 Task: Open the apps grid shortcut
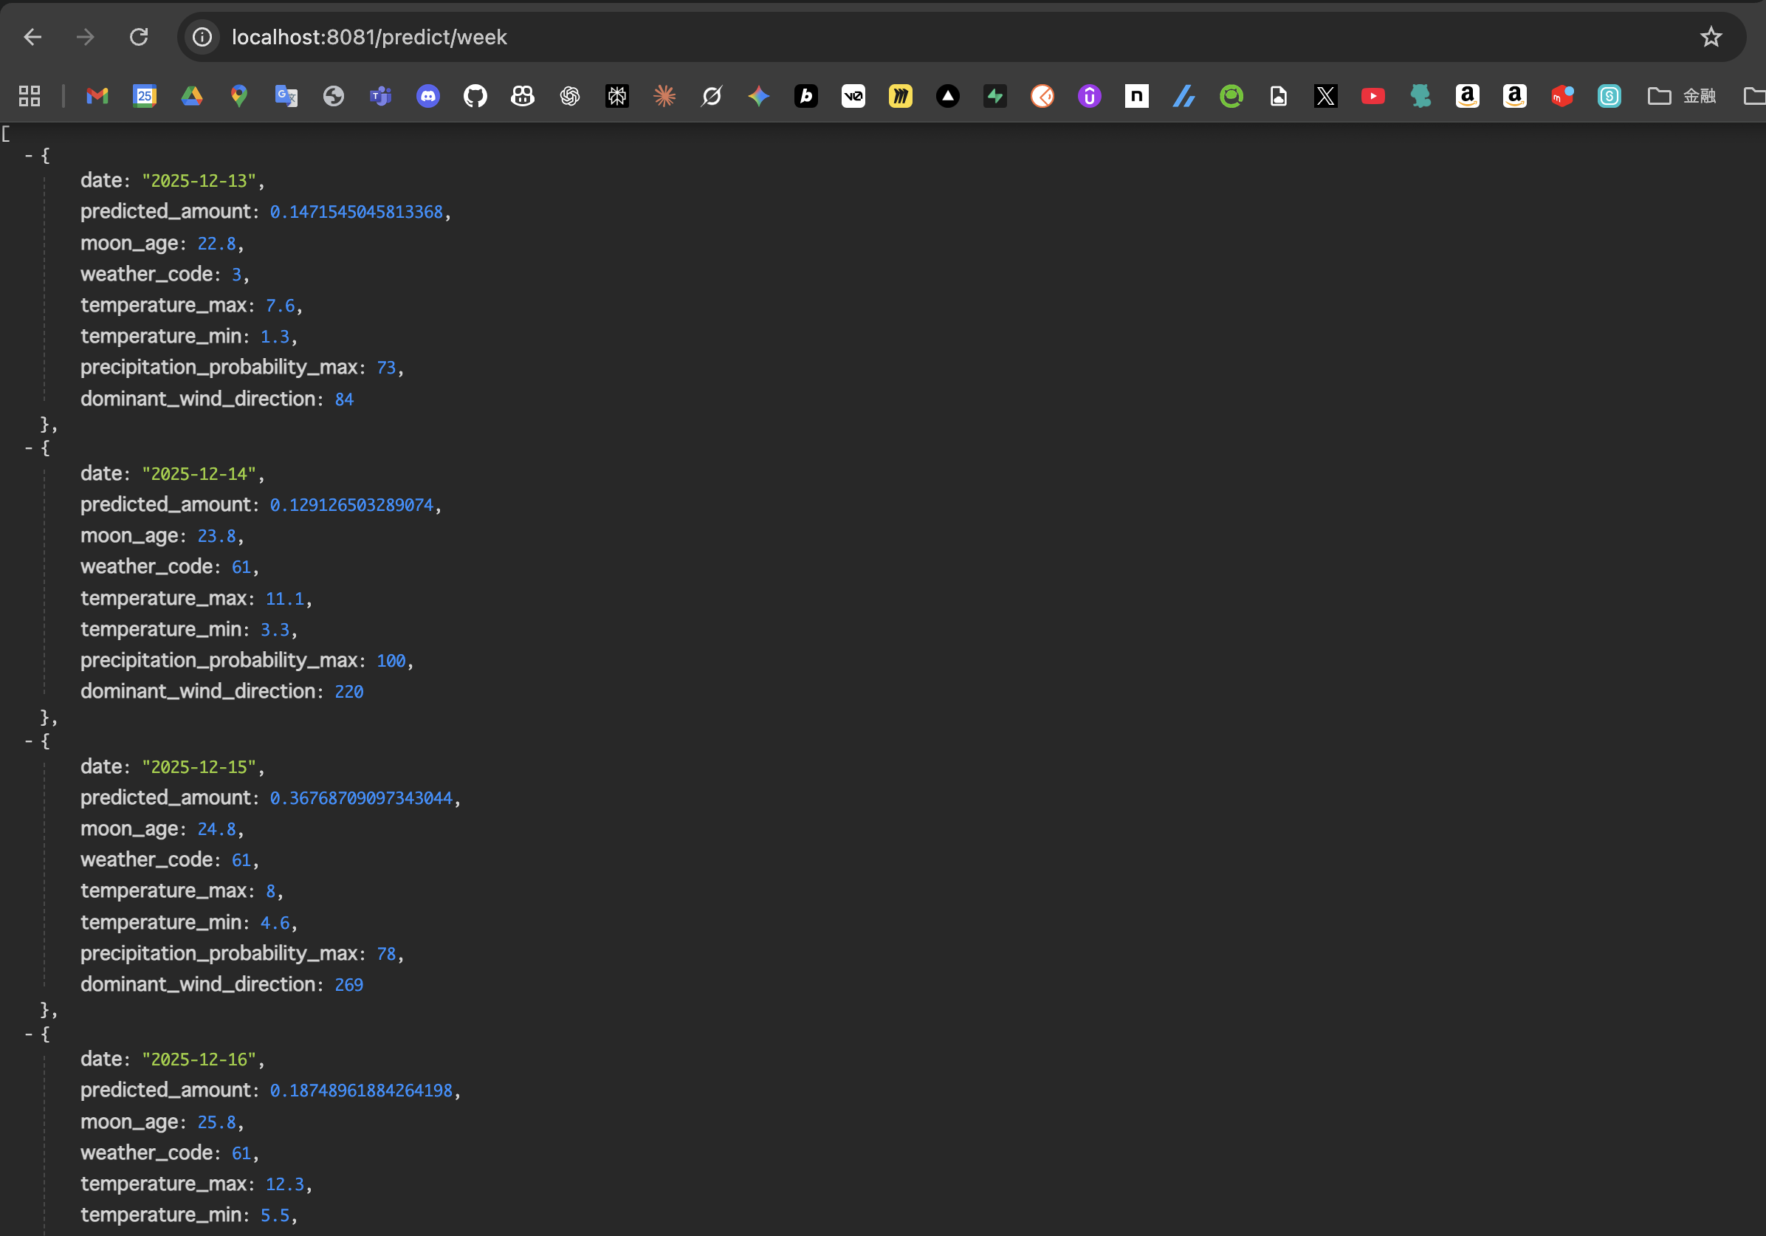30,96
